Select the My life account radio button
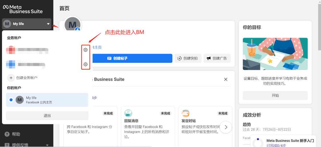The height and width of the screenshot is (147, 321). click(11, 100)
